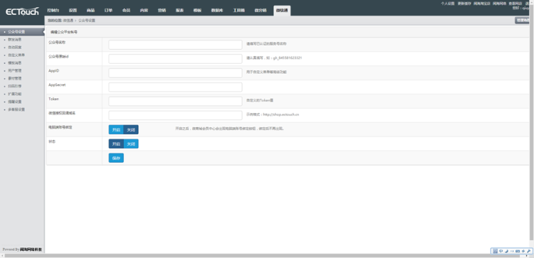Click the wrench settings icon in IME bar
This screenshot has height=258, width=534.
pyautogui.click(x=529, y=251)
